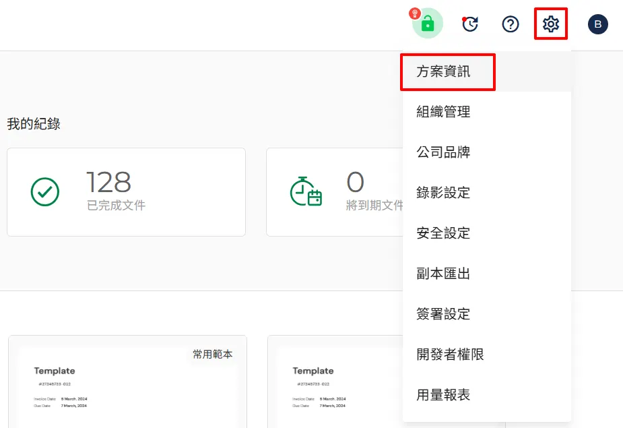The image size is (623, 428).
Task: Choose 公司品牌 menu option
Action: (444, 153)
